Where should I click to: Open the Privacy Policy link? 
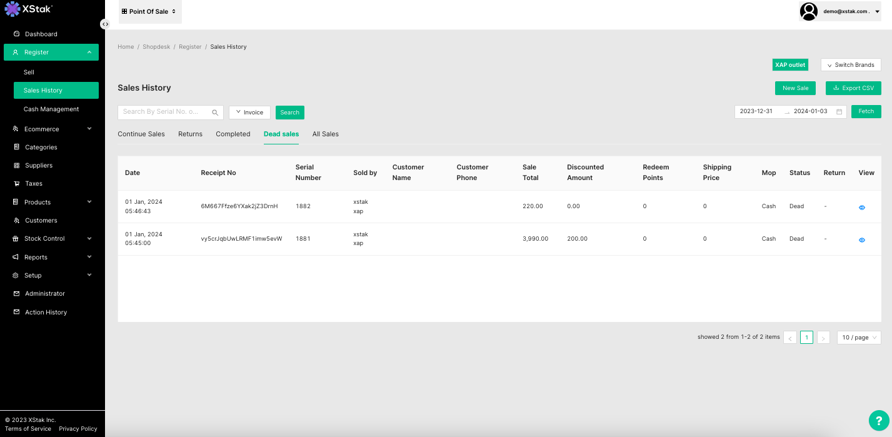tap(78, 429)
